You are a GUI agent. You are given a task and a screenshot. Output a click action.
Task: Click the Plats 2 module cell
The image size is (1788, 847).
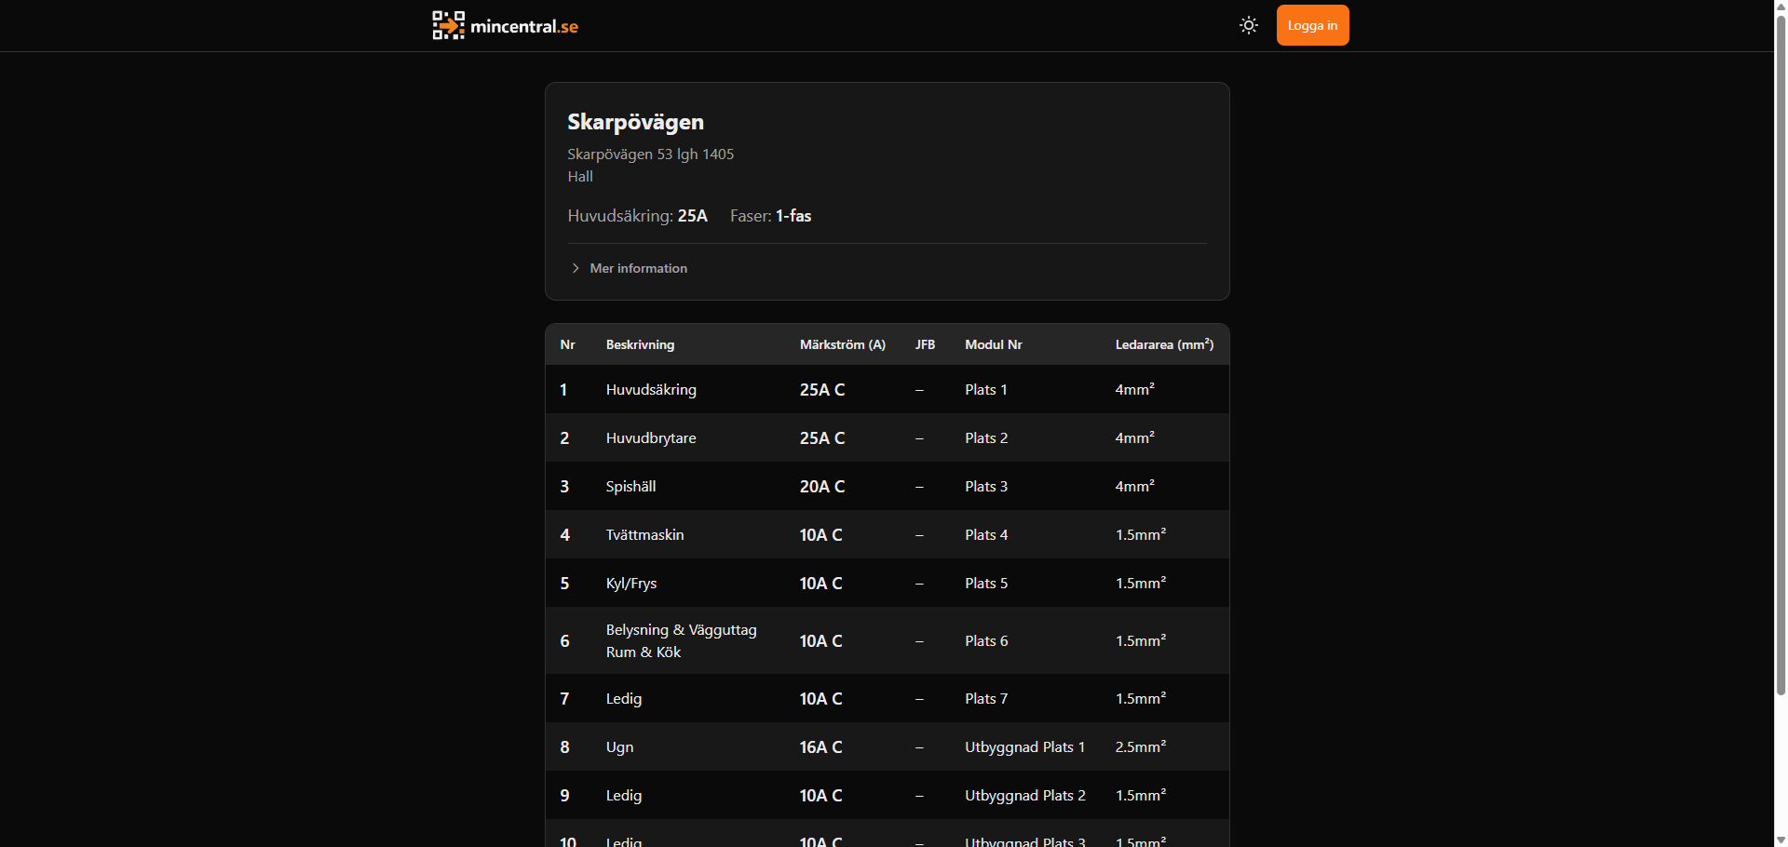[986, 438]
